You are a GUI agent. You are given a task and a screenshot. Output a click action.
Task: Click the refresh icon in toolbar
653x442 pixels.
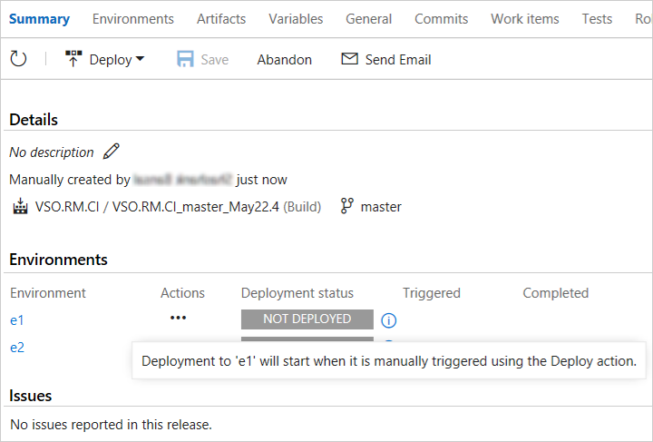pos(18,60)
